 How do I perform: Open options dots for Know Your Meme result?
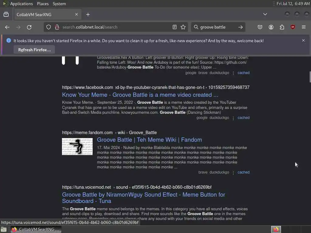pyautogui.click(x=233, y=118)
